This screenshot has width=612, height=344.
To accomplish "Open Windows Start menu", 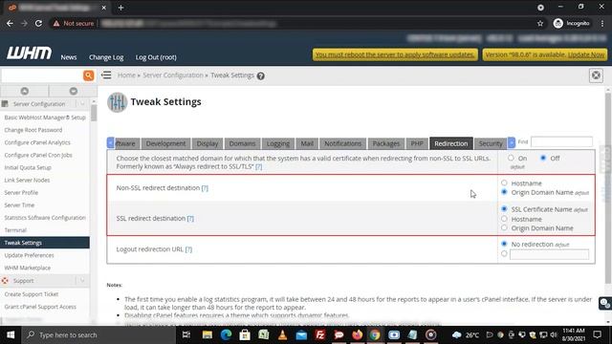I will tap(11, 335).
